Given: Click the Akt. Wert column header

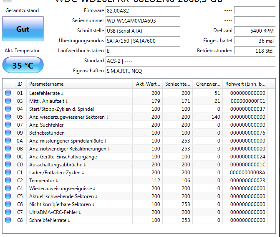Looking at the screenshot, I should 147,84.
